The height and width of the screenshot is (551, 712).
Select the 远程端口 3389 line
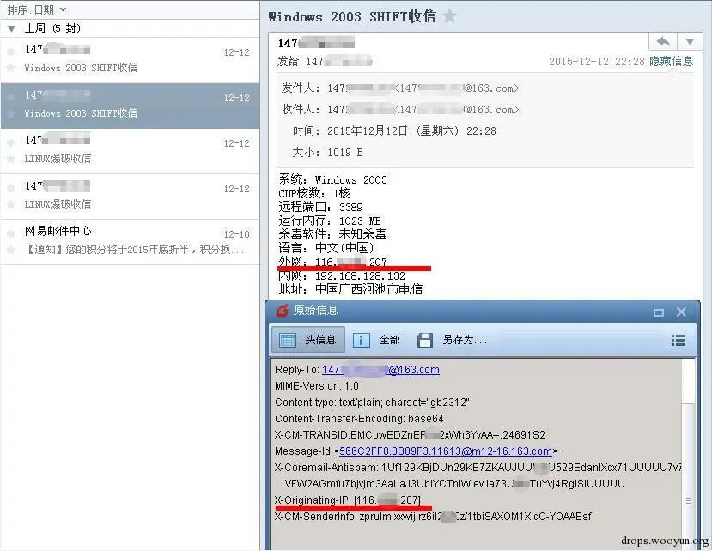coord(320,207)
